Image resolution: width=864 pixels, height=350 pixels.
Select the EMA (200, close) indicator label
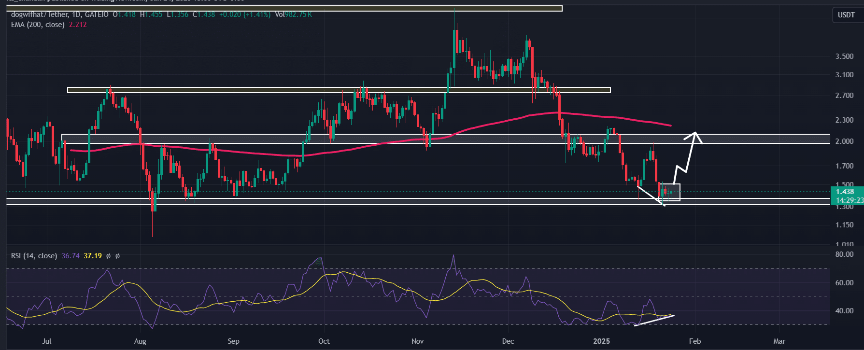[38, 25]
